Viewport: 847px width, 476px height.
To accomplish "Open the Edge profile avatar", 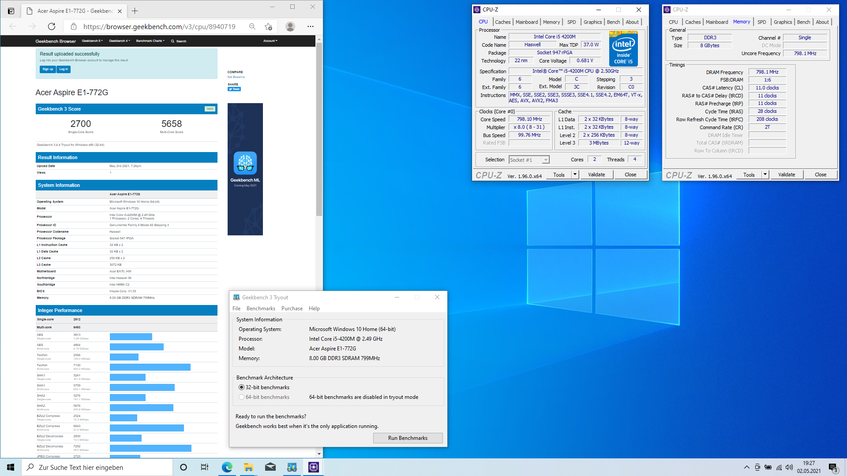I will click(290, 26).
